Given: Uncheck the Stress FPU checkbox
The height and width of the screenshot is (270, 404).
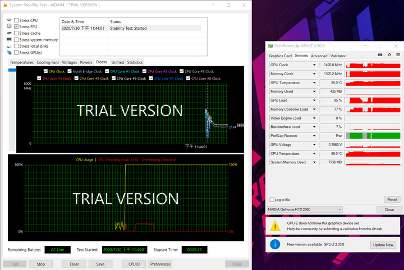Looking at the screenshot, I should (16, 26).
